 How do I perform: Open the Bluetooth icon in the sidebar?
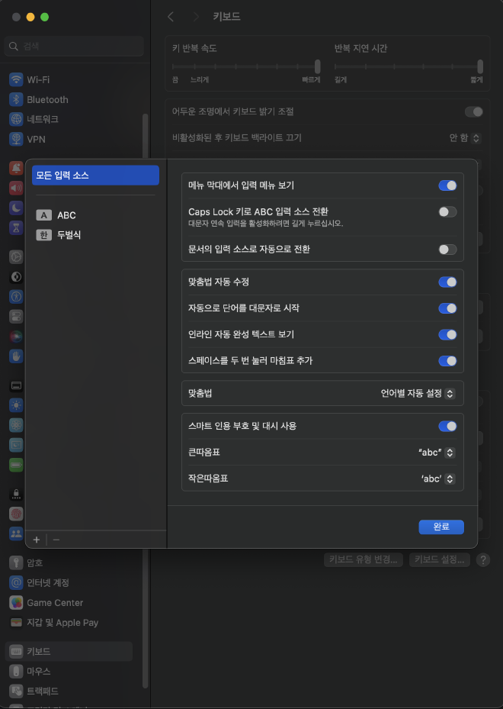click(x=16, y=99)
